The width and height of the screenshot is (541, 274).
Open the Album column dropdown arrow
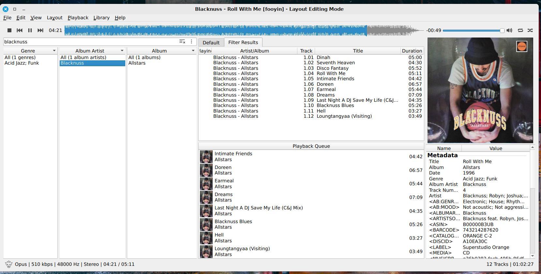coord(193,51)
